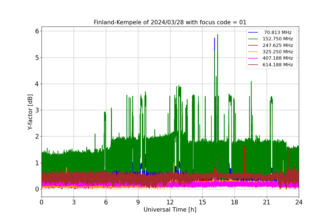
Task: Click x-axis tick label 0
Action: point(41,202)
